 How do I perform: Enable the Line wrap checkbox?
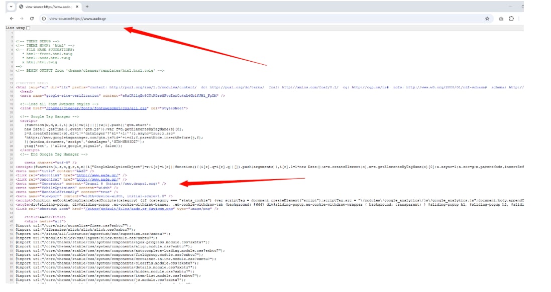pyautogui.click(x=28, y=28)
